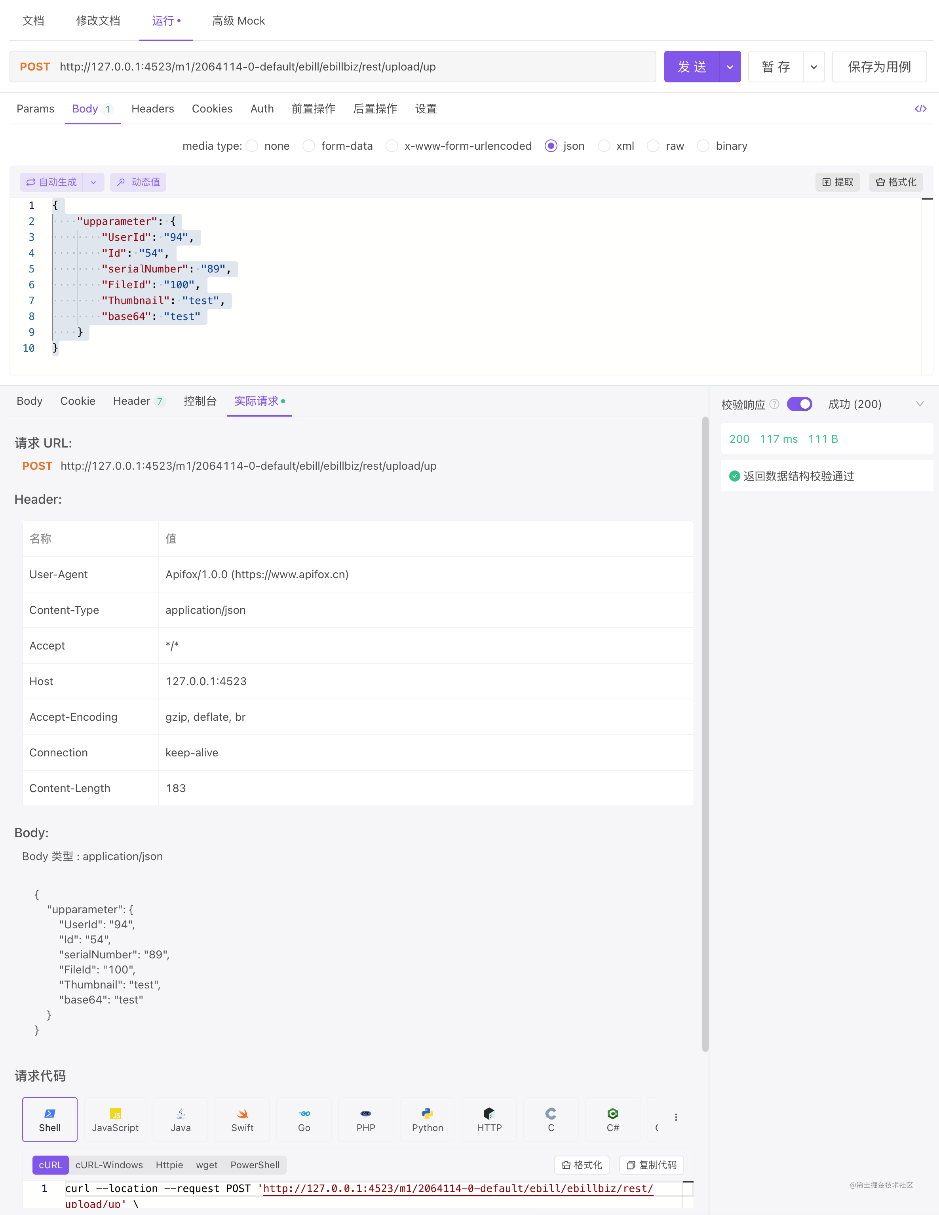
Task: Select the HTTP language icon
Action: (489, 1119)
